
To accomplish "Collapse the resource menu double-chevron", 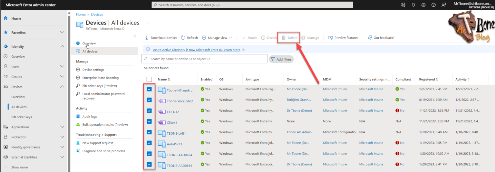I will click(x=135, y=36).
